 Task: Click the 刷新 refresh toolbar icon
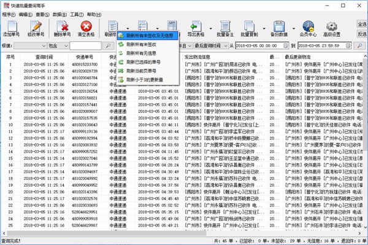coord(113,26)
